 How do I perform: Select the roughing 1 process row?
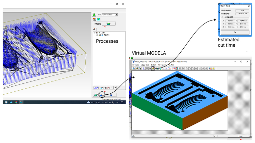pos(107,35)
